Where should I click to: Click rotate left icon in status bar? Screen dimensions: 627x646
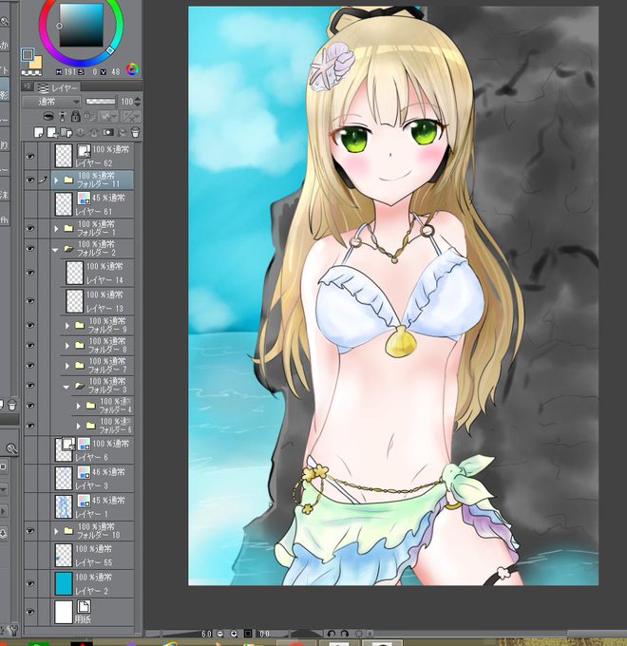tap(331, 634)
